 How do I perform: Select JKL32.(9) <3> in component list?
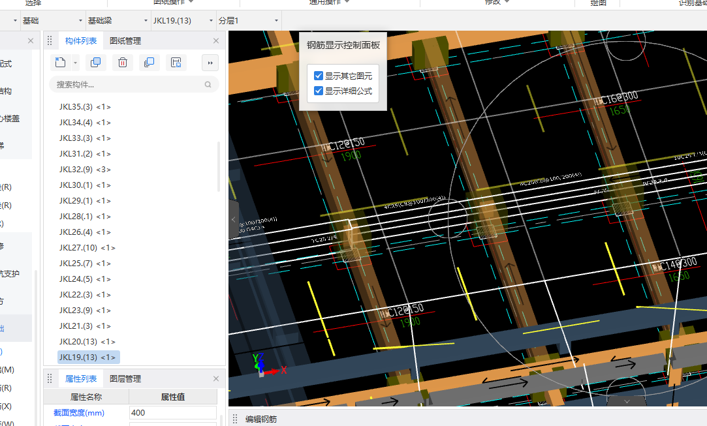85,170
